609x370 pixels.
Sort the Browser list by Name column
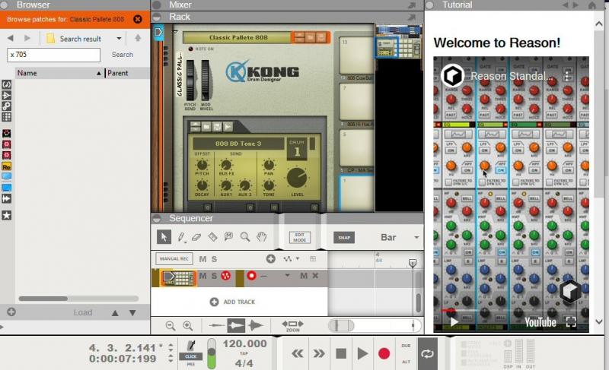[59, 73]
